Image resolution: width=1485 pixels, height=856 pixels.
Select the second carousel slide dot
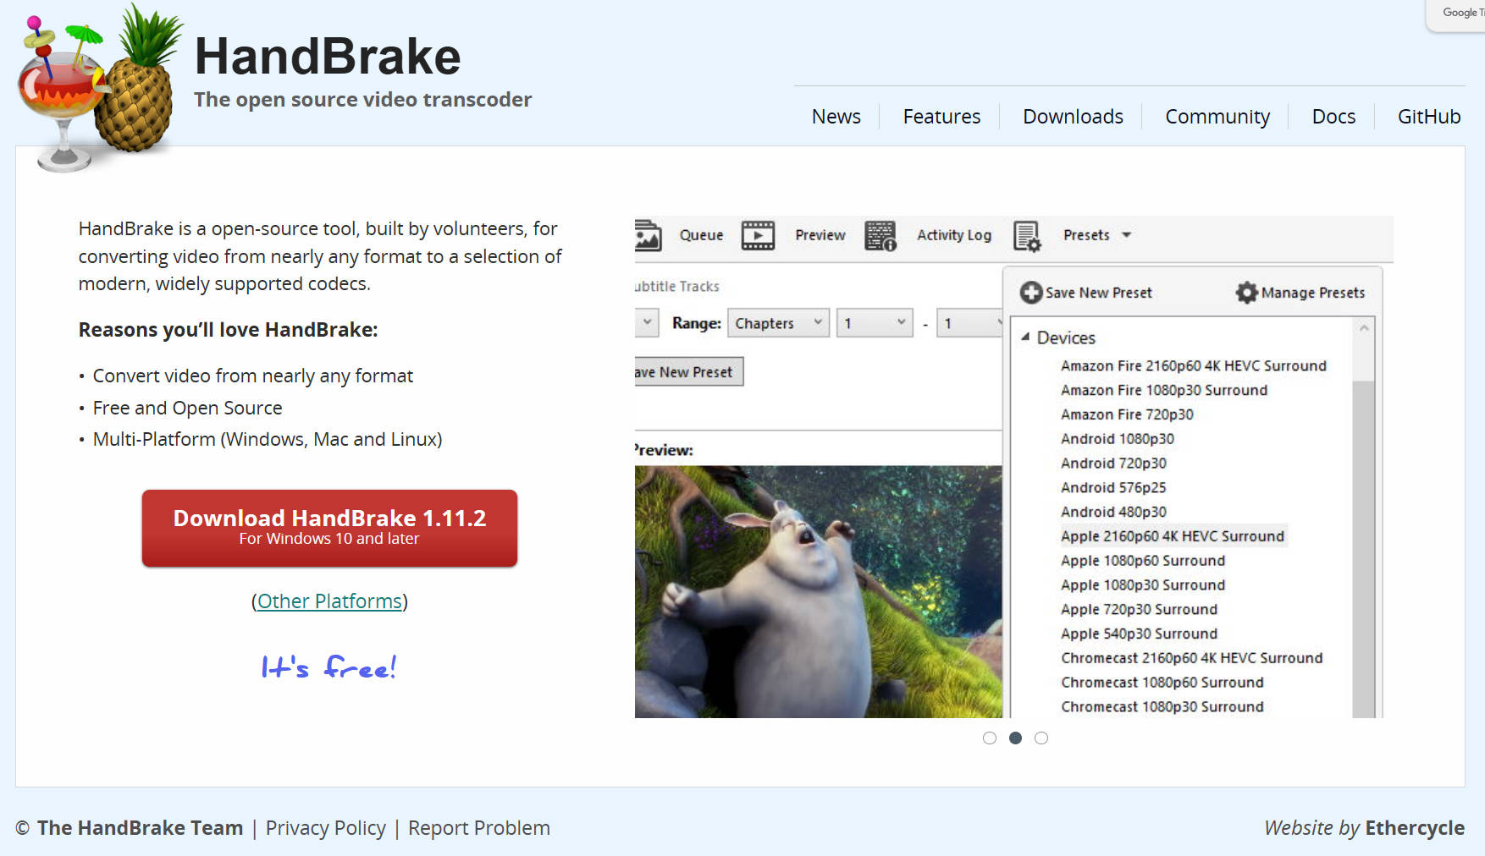[1016, 738]
